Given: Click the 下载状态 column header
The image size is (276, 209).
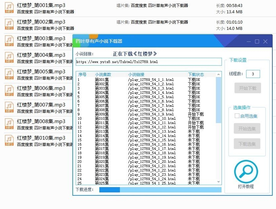Looking at the screenshot, I should coord(196,75).
